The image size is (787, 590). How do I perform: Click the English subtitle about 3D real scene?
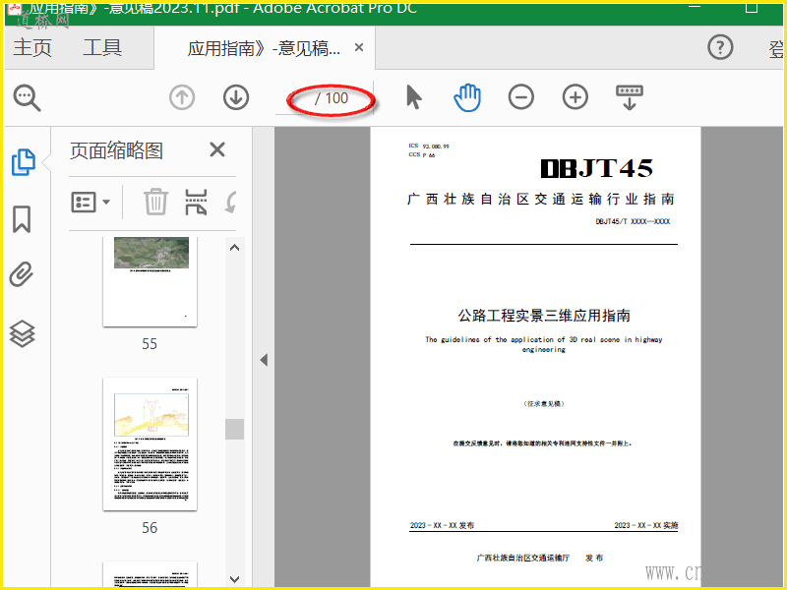[x=544, y=344]
